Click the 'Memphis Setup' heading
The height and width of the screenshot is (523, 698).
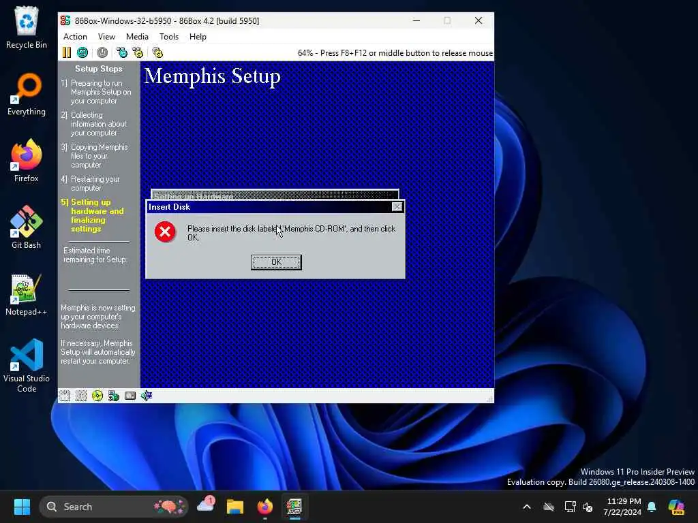(x=213, y=76)
